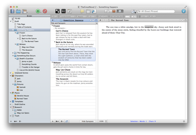Click the highlighted word tangerine
The height and width of the screenshot is (135, 196).
[x=149, y=27]
